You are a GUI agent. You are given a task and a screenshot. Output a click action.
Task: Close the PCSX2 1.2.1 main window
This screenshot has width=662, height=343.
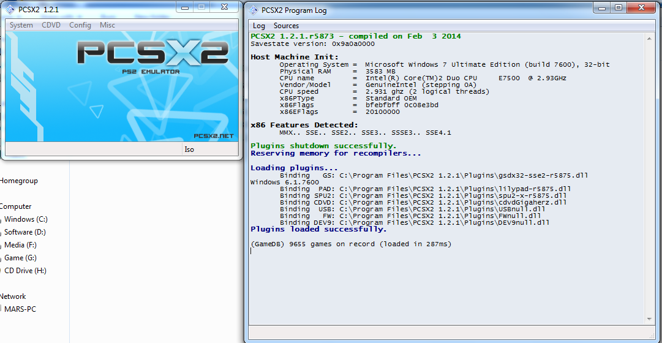[x=224, y=7]
